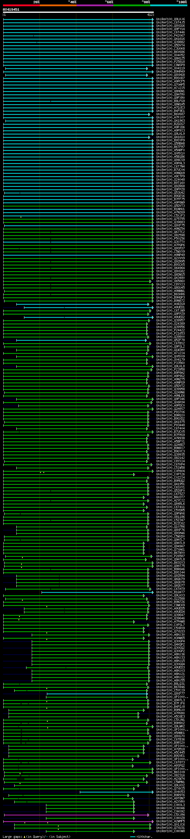
Task: Open hit UniRef100_Q9FS46
Action: 170,400
